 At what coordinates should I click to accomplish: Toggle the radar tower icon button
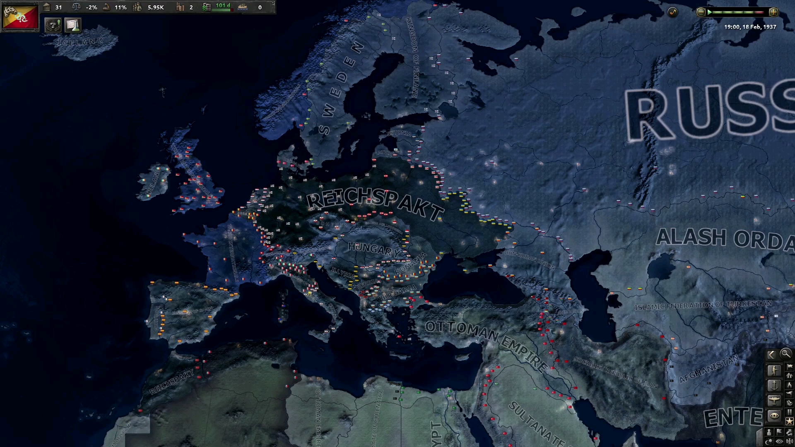(x=790, y=441)
